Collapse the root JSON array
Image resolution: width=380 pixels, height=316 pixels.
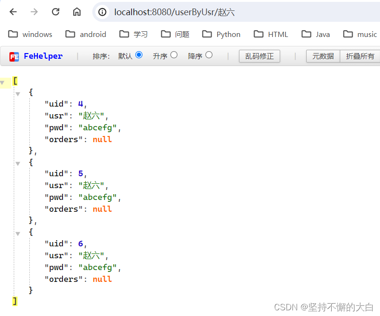pyautogui.click(x=2, y=83)
